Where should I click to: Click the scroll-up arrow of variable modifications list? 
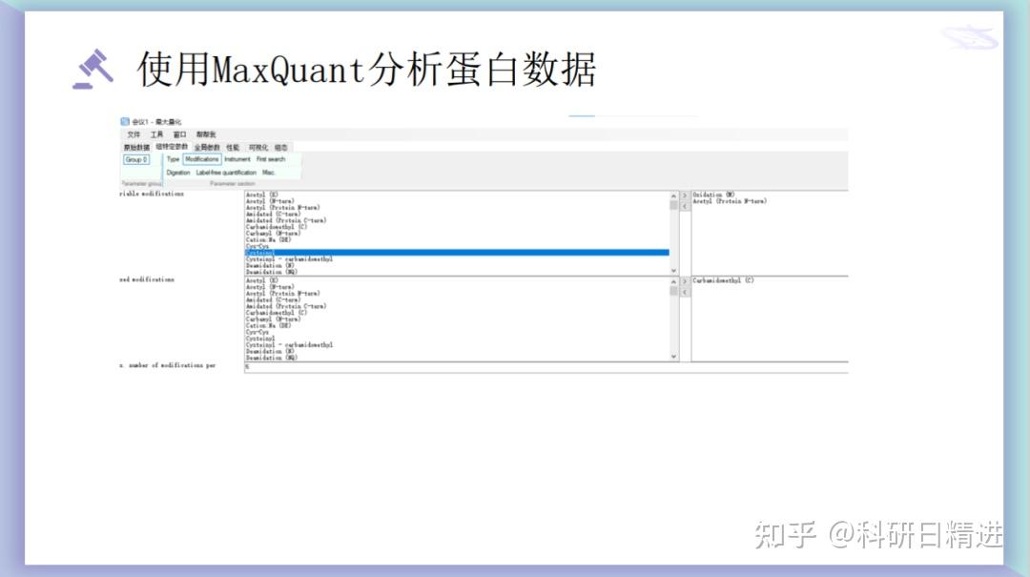point(672,196)
